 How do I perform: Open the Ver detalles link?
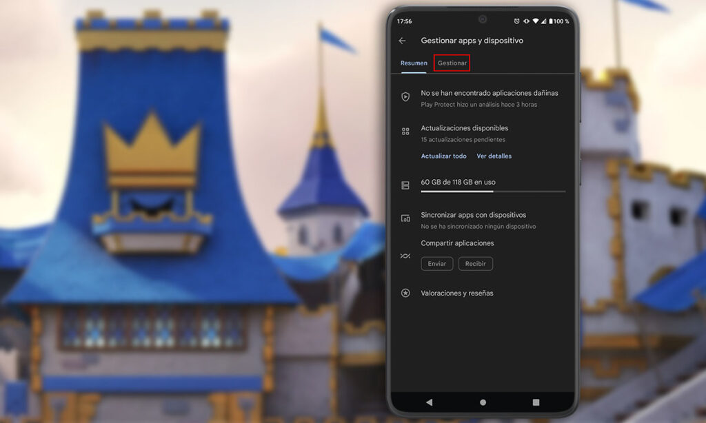494,156
